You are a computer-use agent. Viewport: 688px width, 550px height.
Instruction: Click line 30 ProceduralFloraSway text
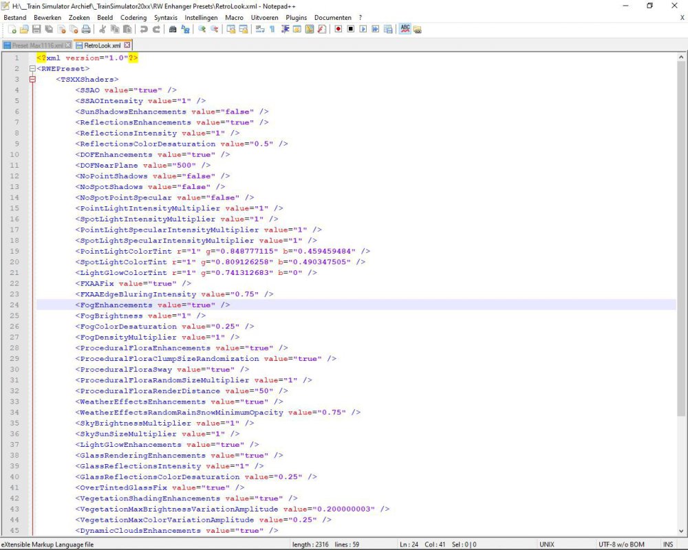tap(124, 369)
